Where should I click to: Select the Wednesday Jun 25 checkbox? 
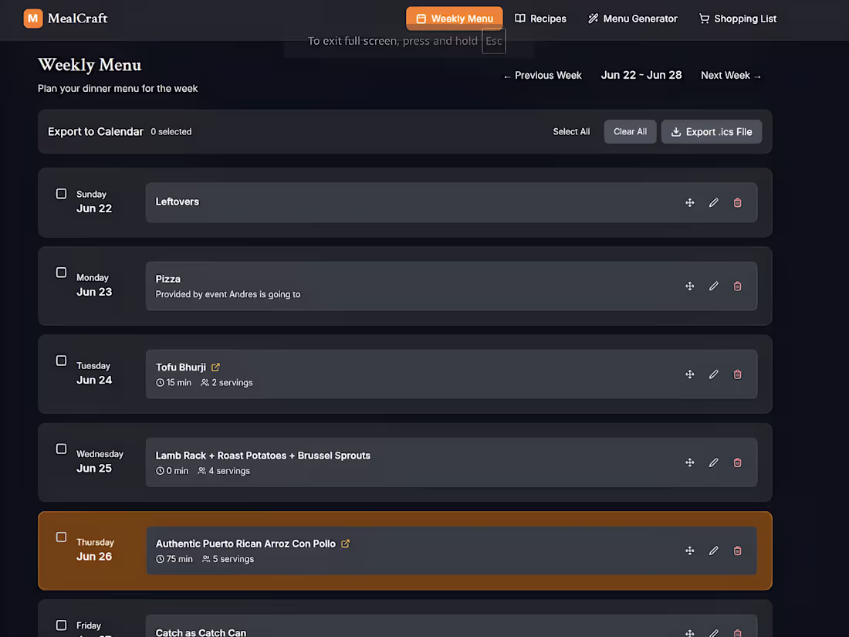click(x=61, y=448)
